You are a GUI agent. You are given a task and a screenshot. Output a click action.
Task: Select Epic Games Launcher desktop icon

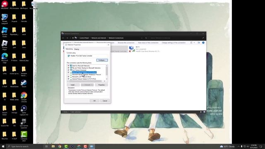[24, 123]
